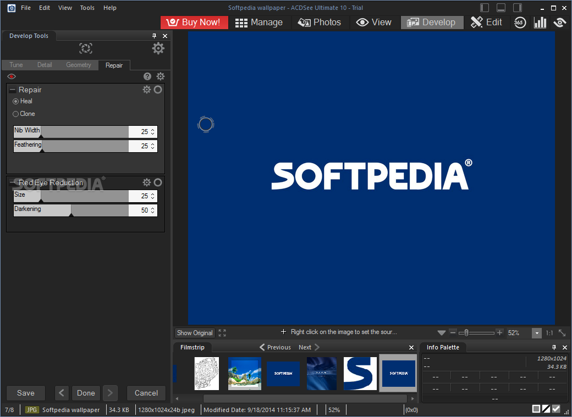The width and height of the screenshot is (572, 417).
Task: Toggle the left panel layout icon
Action: (x=485, y=8)
